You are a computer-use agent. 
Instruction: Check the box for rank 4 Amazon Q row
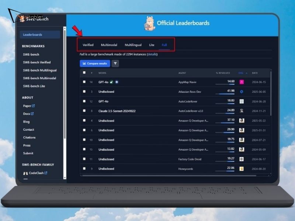point(84,120)
